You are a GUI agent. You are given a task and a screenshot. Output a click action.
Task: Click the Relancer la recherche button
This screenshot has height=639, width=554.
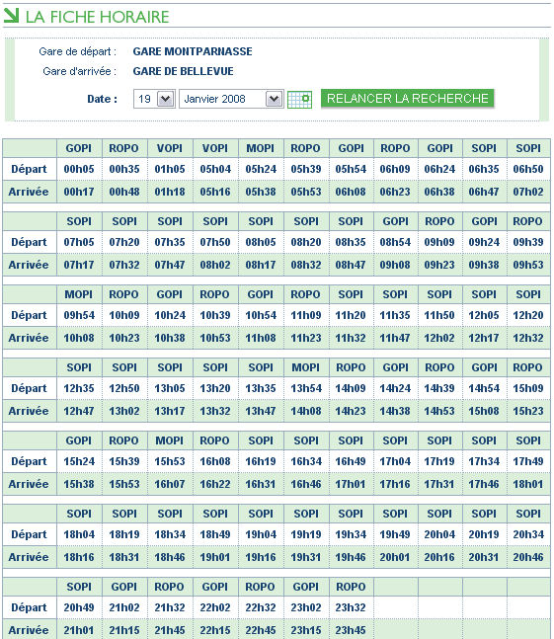click(x=407, y=98)
